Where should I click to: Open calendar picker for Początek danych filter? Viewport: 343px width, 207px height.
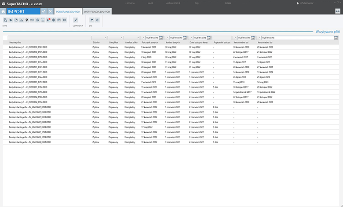pyautogui.click(x=161, y=38)
